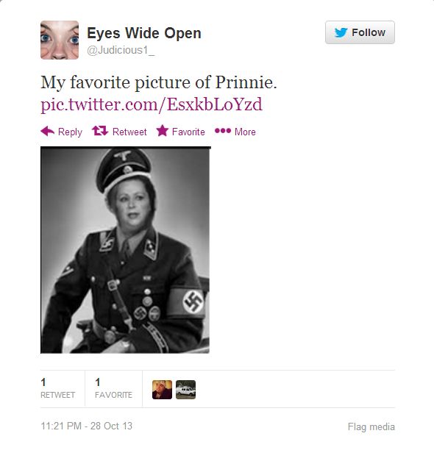Click the Eyes Wide Open profile avatar
The image size is (434, 450).
tap(60, 40)
